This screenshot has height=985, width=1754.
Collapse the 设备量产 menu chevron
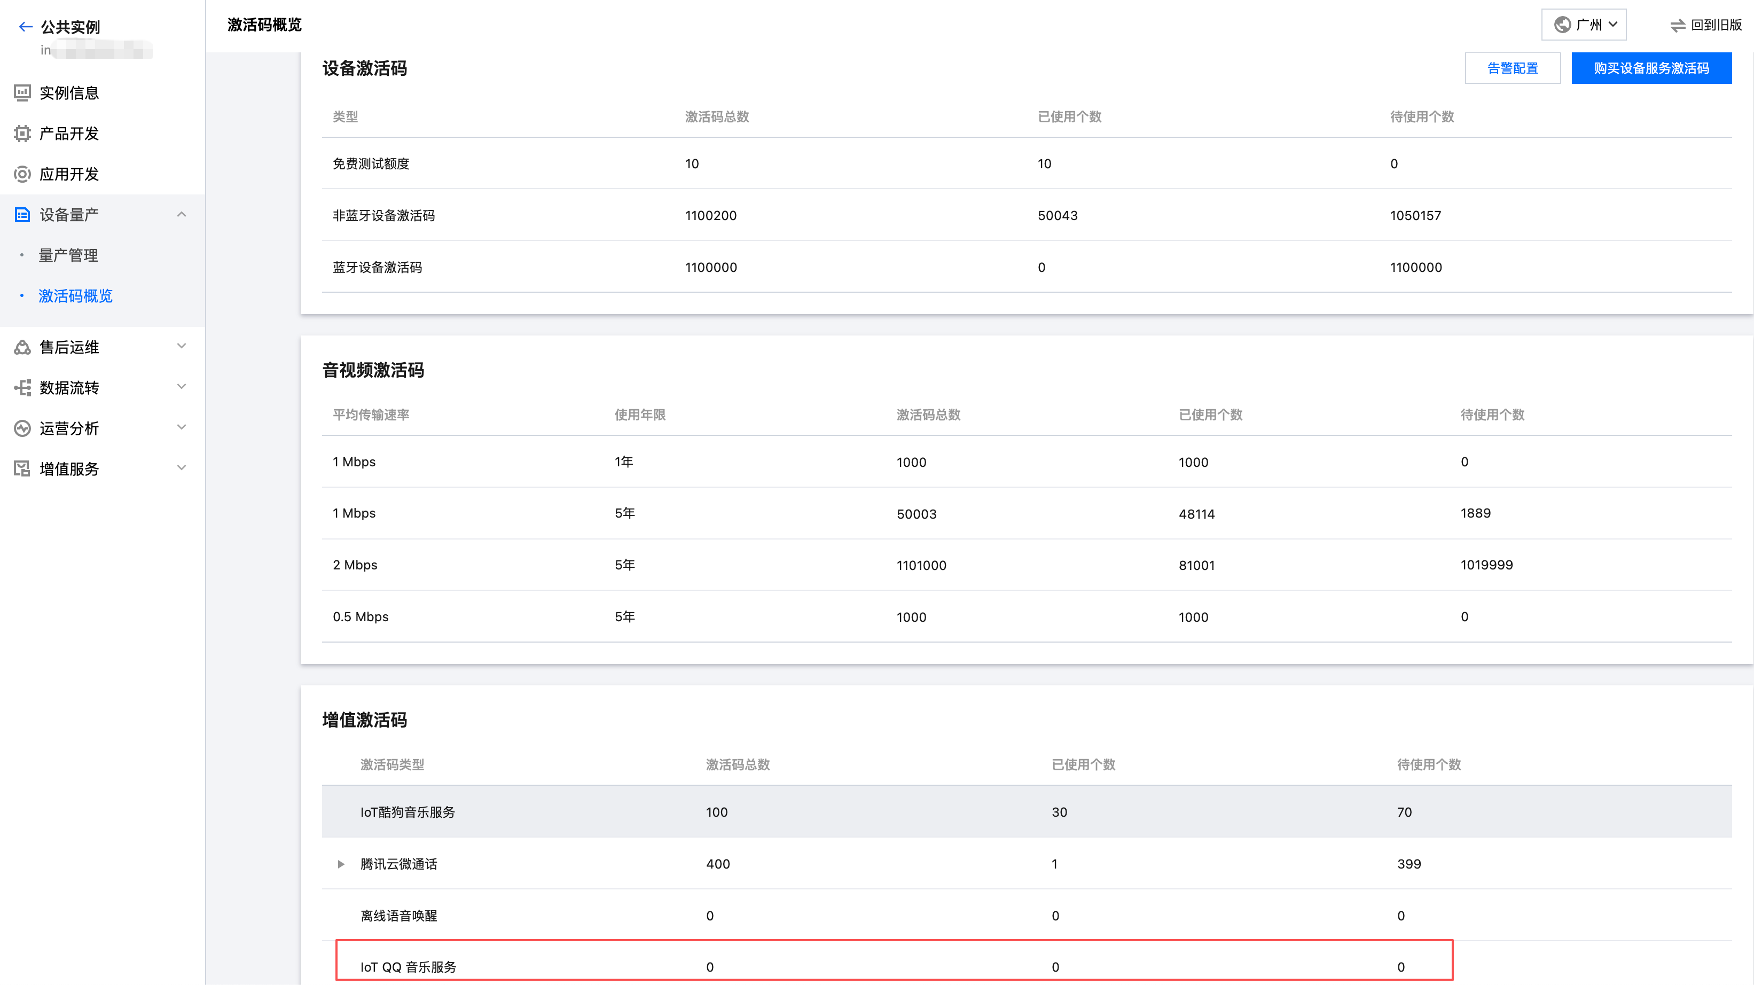click(181, 215)
